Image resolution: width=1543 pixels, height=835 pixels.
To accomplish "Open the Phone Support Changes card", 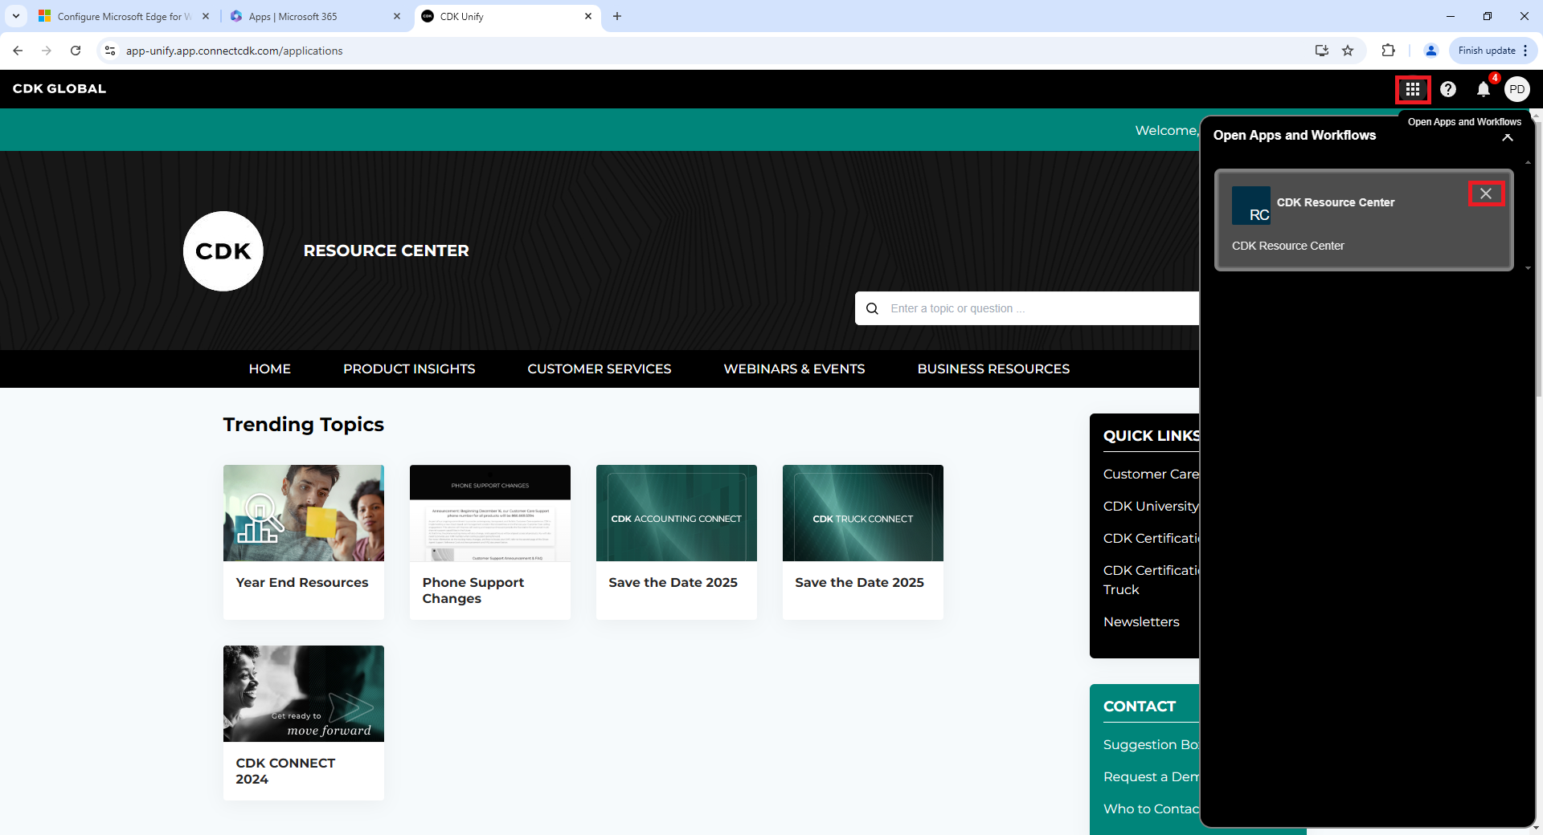I will coord(490,542).
